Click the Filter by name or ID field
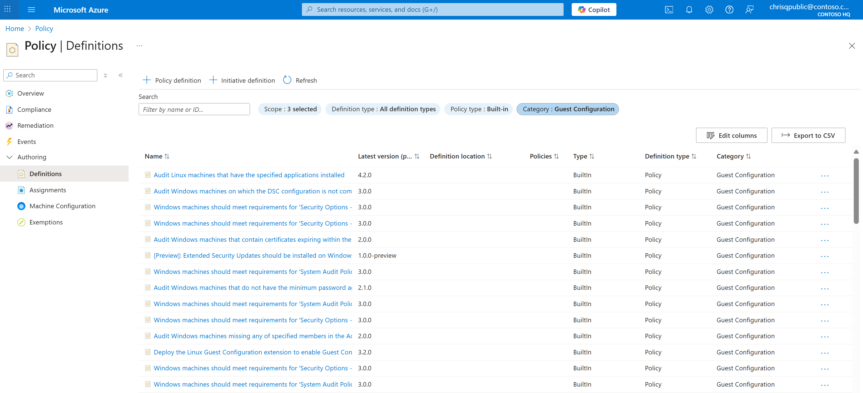The image size is (863, 393). pyautogui.click(x=194, y=109)
